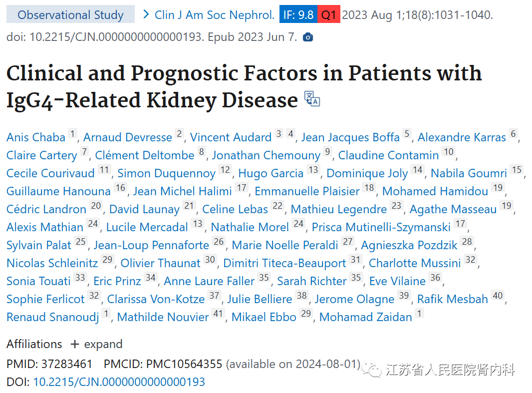
Task: Click the blue IF: 9.8 badge
Action: click(298, 14)
